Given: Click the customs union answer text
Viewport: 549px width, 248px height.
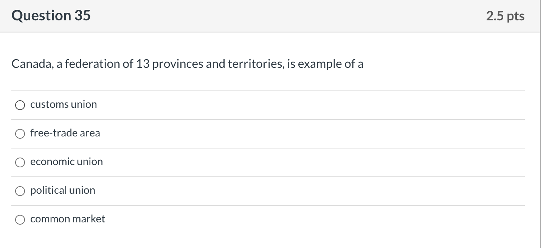Looking at the screenshot, I should (64, 105).
